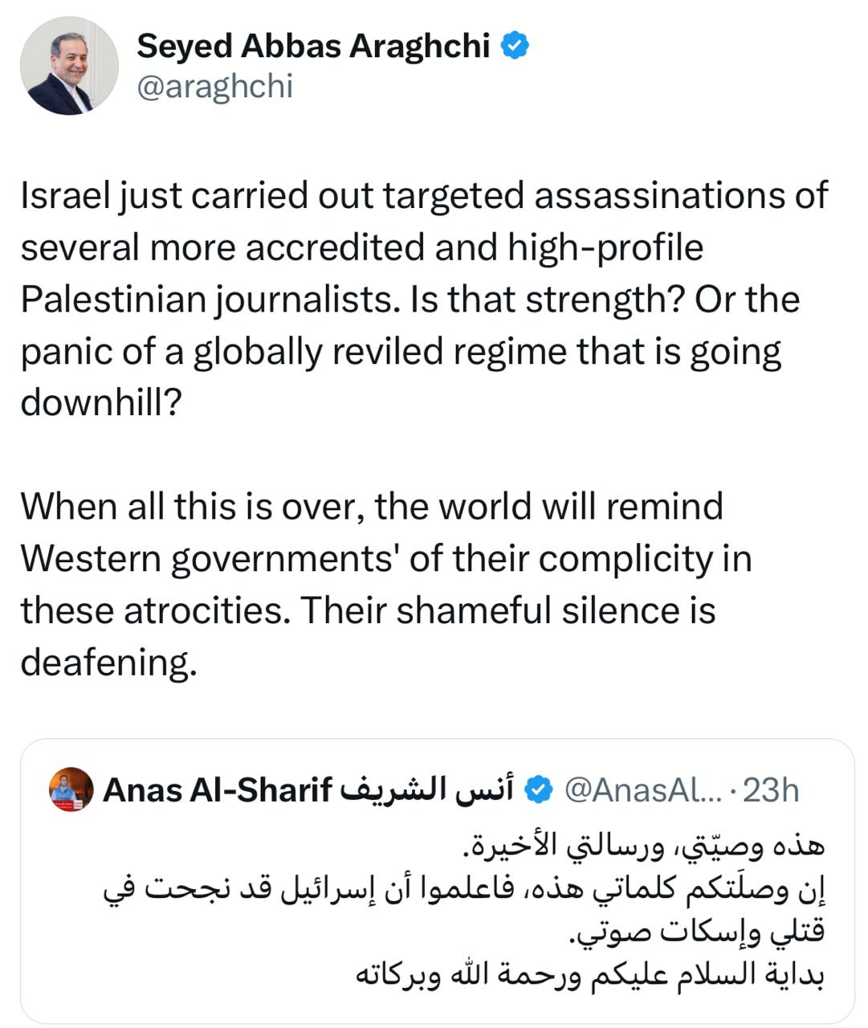This screenshot has width=868, height=1028.
Task: Click the verified badge beside Araghchi's name
Action: 515,46
